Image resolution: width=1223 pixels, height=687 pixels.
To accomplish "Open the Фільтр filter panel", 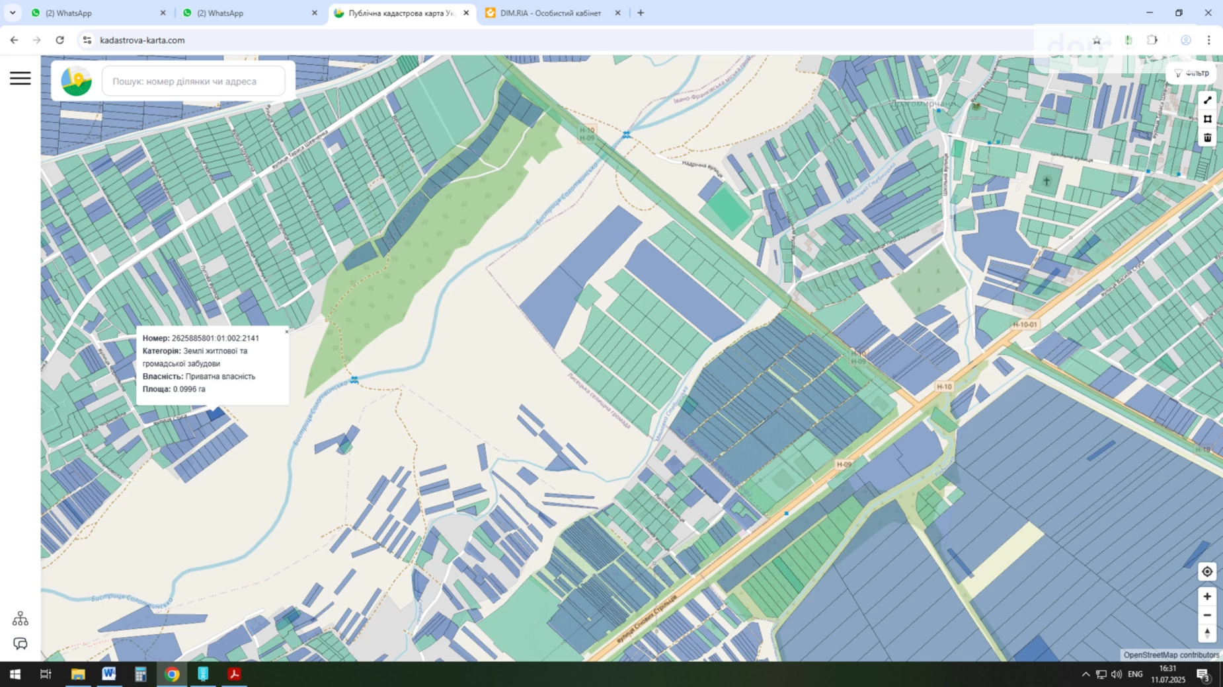I will [x=1192, y=73].
